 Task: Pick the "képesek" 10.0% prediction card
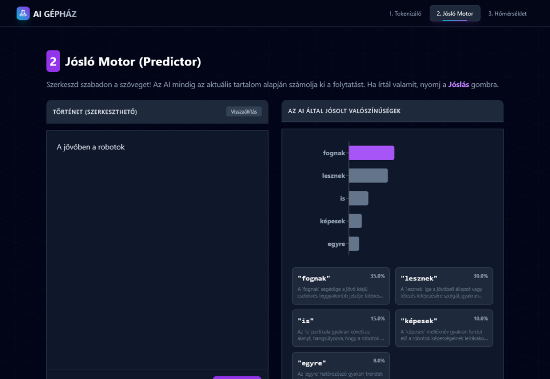click(444, 328)
